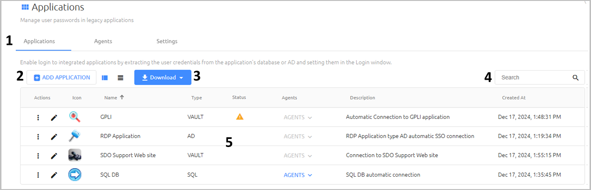The height and width of the screenshot is (190, 591).
Task: Select the Applications tab
Action: (x=39, y=42)
